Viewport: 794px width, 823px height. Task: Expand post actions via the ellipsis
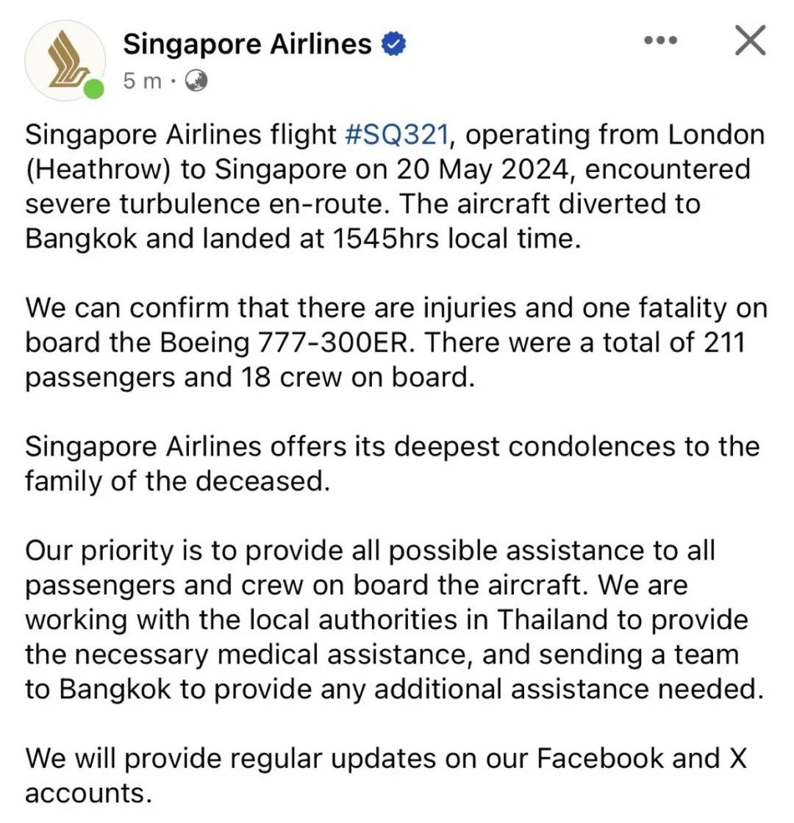click(x=660, y=40)
